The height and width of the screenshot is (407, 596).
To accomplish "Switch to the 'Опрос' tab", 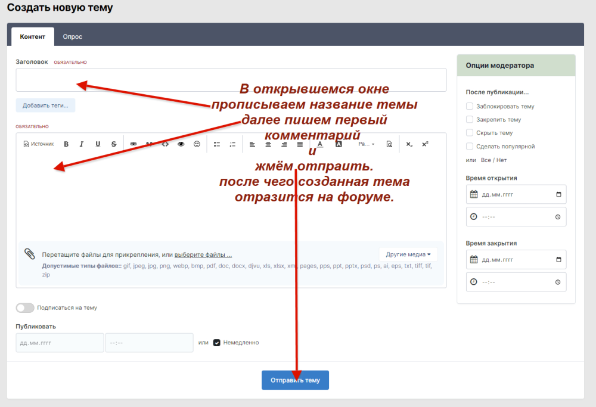I will point(73,36).
